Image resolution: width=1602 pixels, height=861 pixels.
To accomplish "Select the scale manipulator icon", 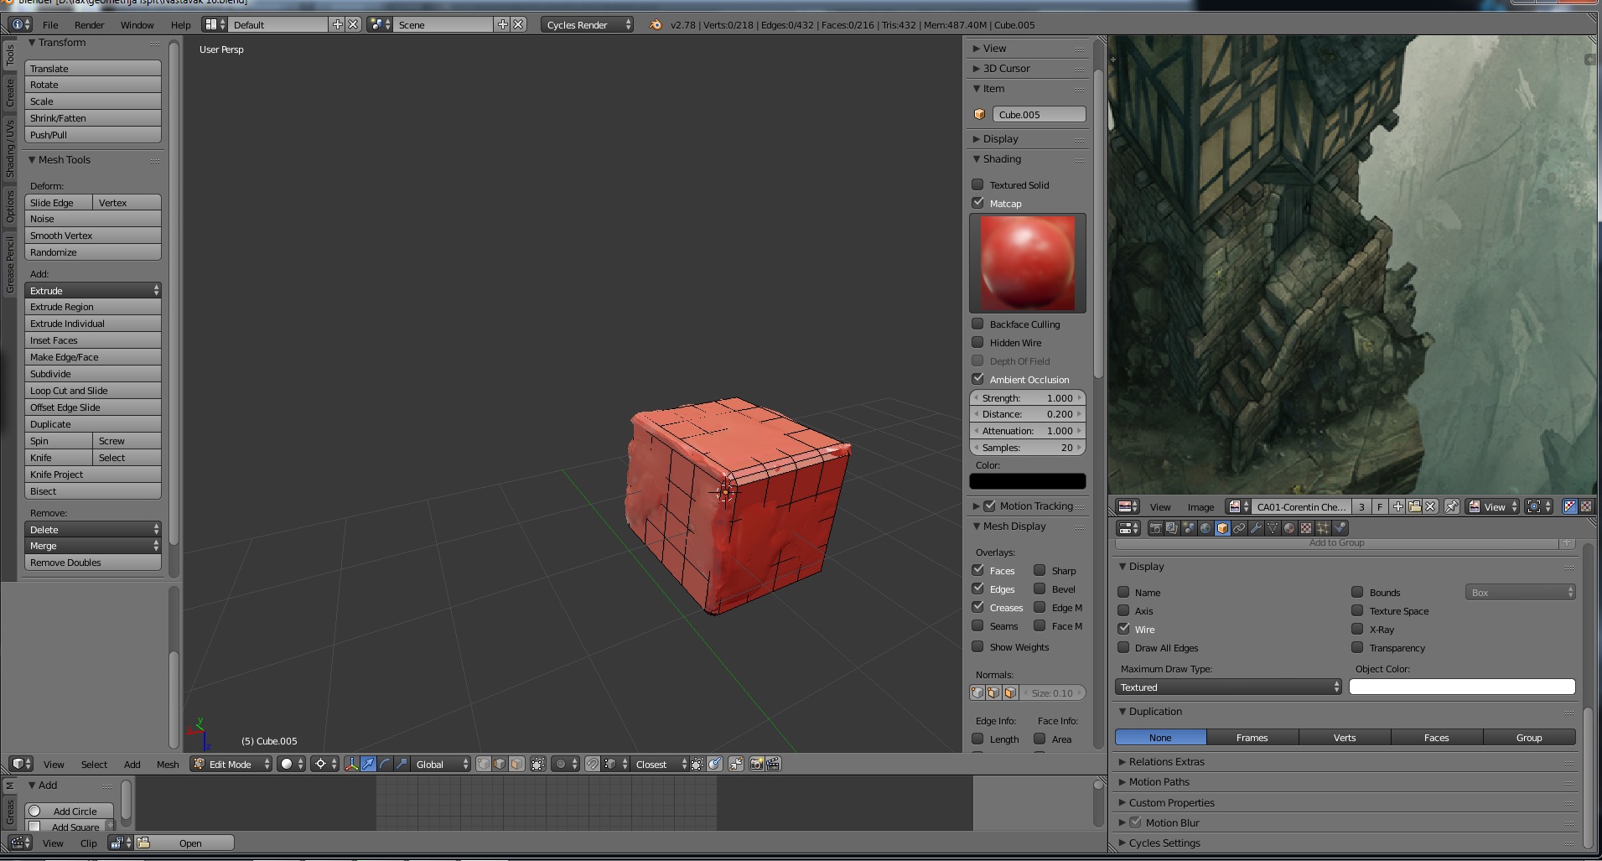I will pos(402,764).
